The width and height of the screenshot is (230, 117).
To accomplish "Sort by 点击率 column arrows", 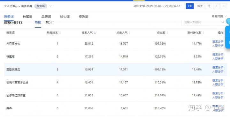I will click(167, 33).
